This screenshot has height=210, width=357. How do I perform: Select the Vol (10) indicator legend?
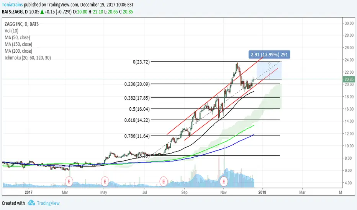(x=11, y=31)
